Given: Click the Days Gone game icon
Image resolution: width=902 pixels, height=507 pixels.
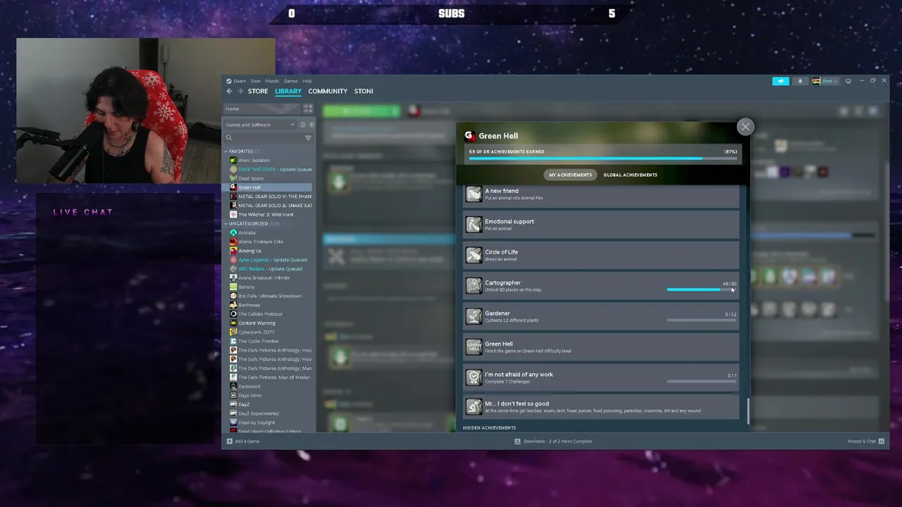Looking at the screenshot, I should pyautogui.click(x=233, y=395).
